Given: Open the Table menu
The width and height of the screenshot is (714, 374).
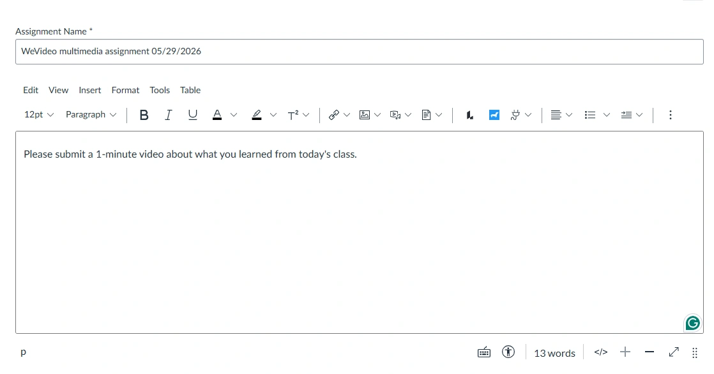Looking at the screenshot, I should point(190,90).
